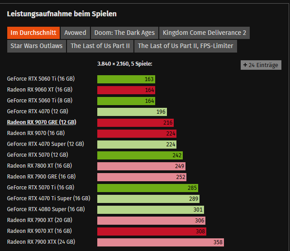Click GeForce RTX 4070 Ti Super (16 GB) label
The width and height of the screenshot is (290, 251).
pyautogui.click(x=49, y=198)
